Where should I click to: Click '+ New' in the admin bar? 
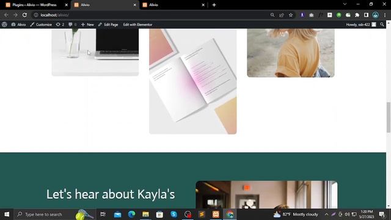[87, 24]
